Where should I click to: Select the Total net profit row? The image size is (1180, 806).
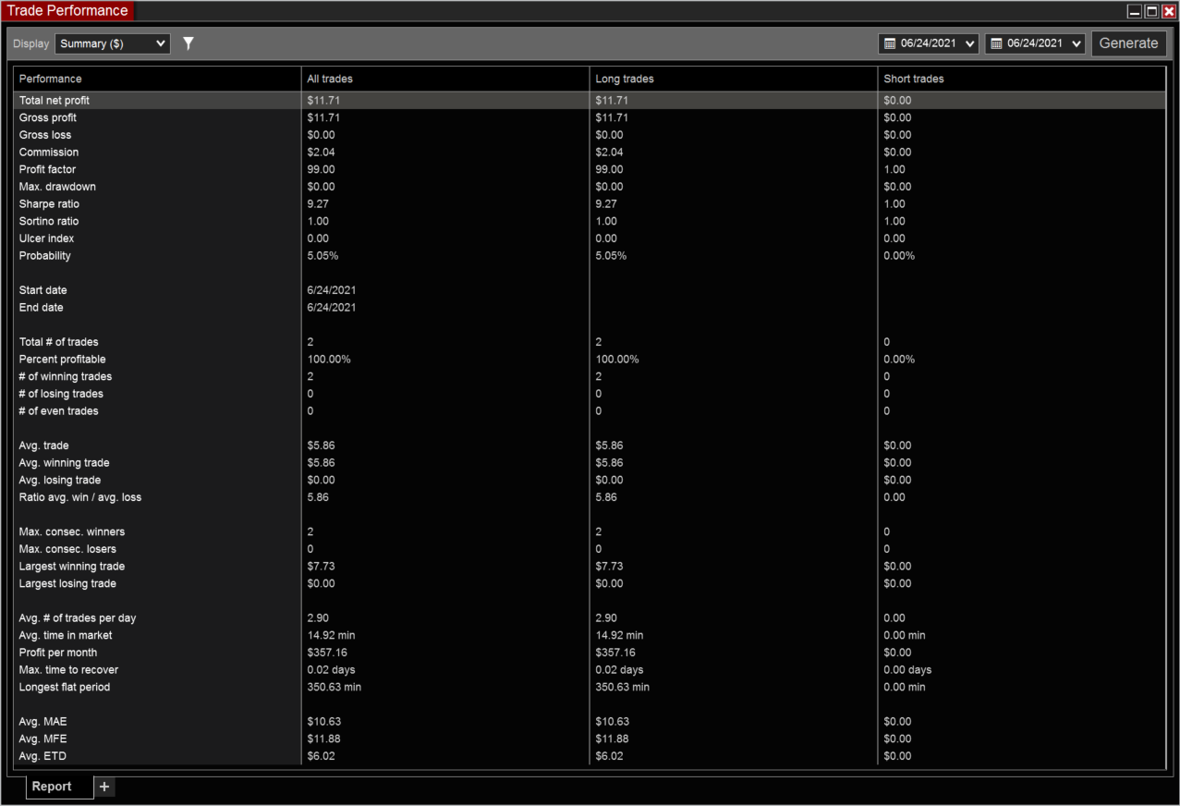click(590, 100)
